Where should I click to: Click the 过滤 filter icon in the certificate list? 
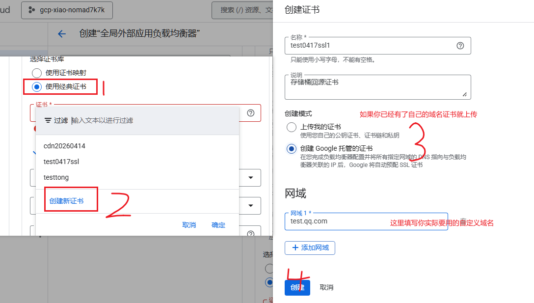point(48,120)
